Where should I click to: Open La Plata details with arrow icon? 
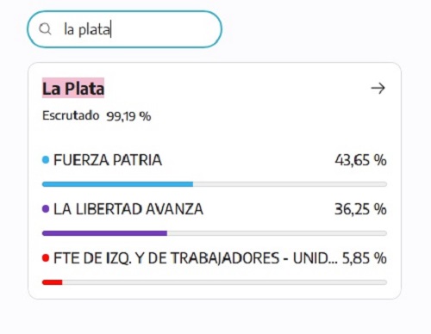[378, 89]
